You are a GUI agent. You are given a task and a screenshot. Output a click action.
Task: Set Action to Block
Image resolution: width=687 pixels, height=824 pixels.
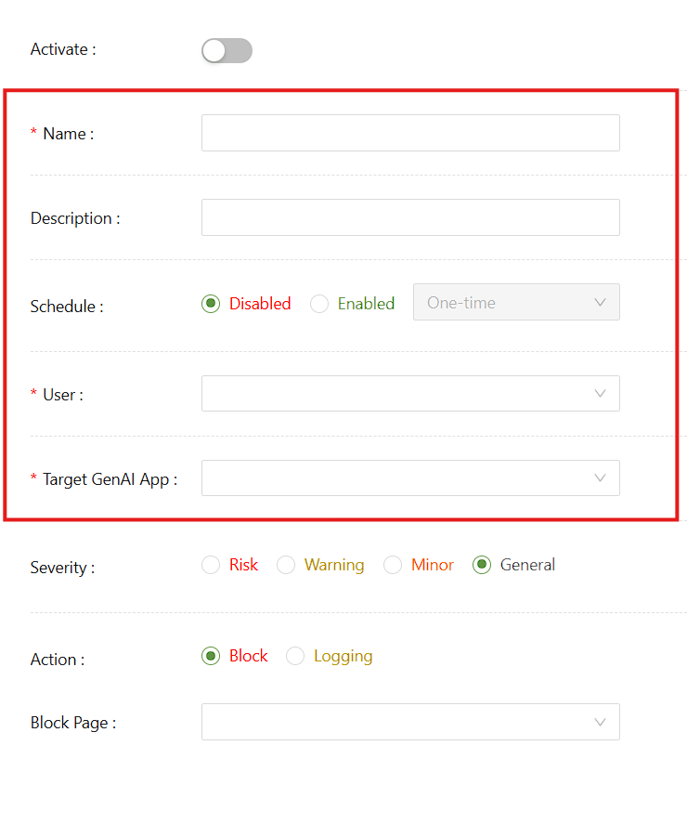211,656
